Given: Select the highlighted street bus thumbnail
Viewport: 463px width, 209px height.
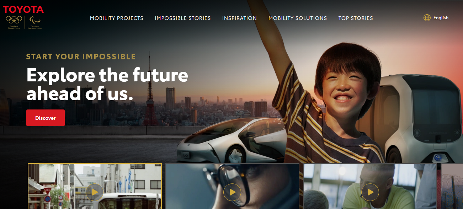Looking at the screenshot, I should (95, 186).
